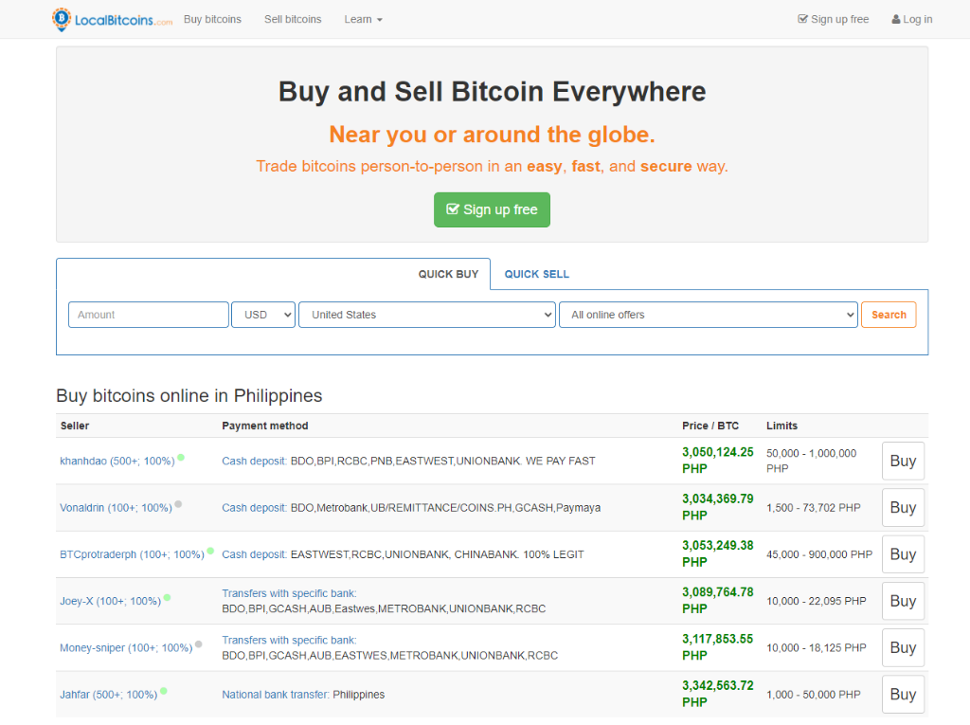Click Buy button for khanhdao offer
The width and height of the screenshot is (970, 725).
point(903,461)
